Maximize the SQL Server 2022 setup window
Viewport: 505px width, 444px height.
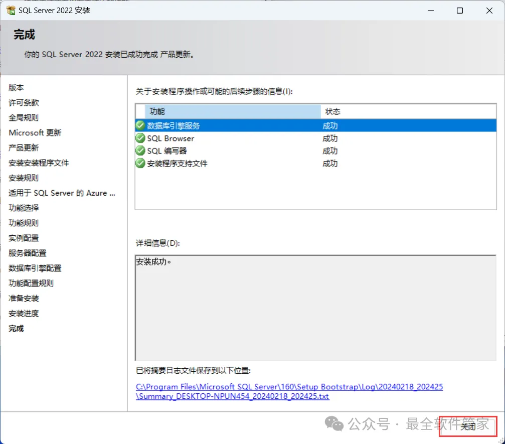(x=459, y=11)
